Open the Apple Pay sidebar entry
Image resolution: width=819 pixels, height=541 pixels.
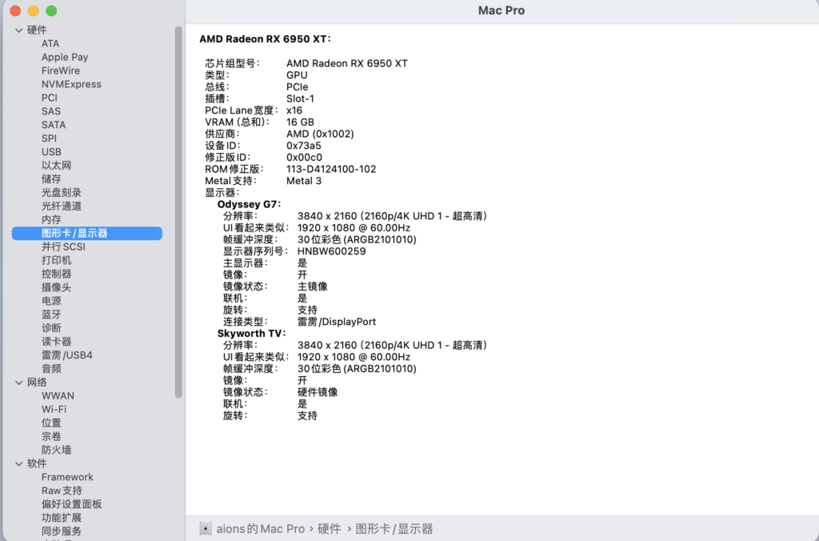(x=65, y=57)
